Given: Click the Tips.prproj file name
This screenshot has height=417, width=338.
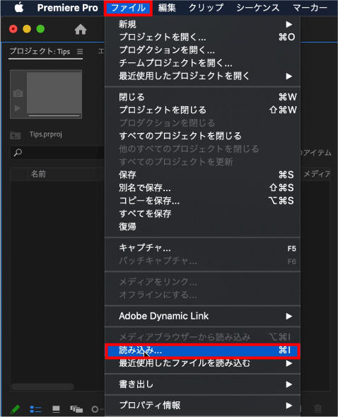Looking at the screenshot, I should point(46,135).
